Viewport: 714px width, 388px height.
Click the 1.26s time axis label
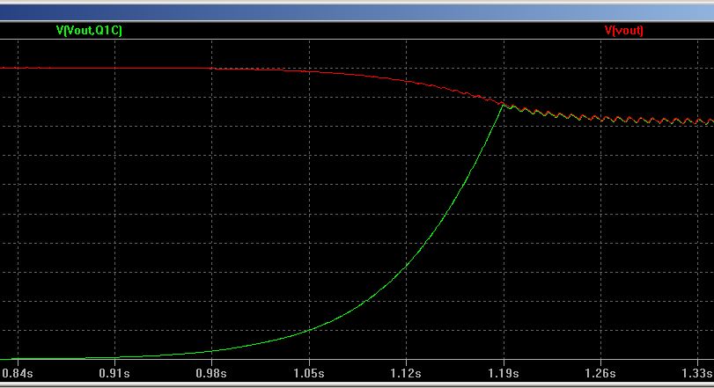600,373
